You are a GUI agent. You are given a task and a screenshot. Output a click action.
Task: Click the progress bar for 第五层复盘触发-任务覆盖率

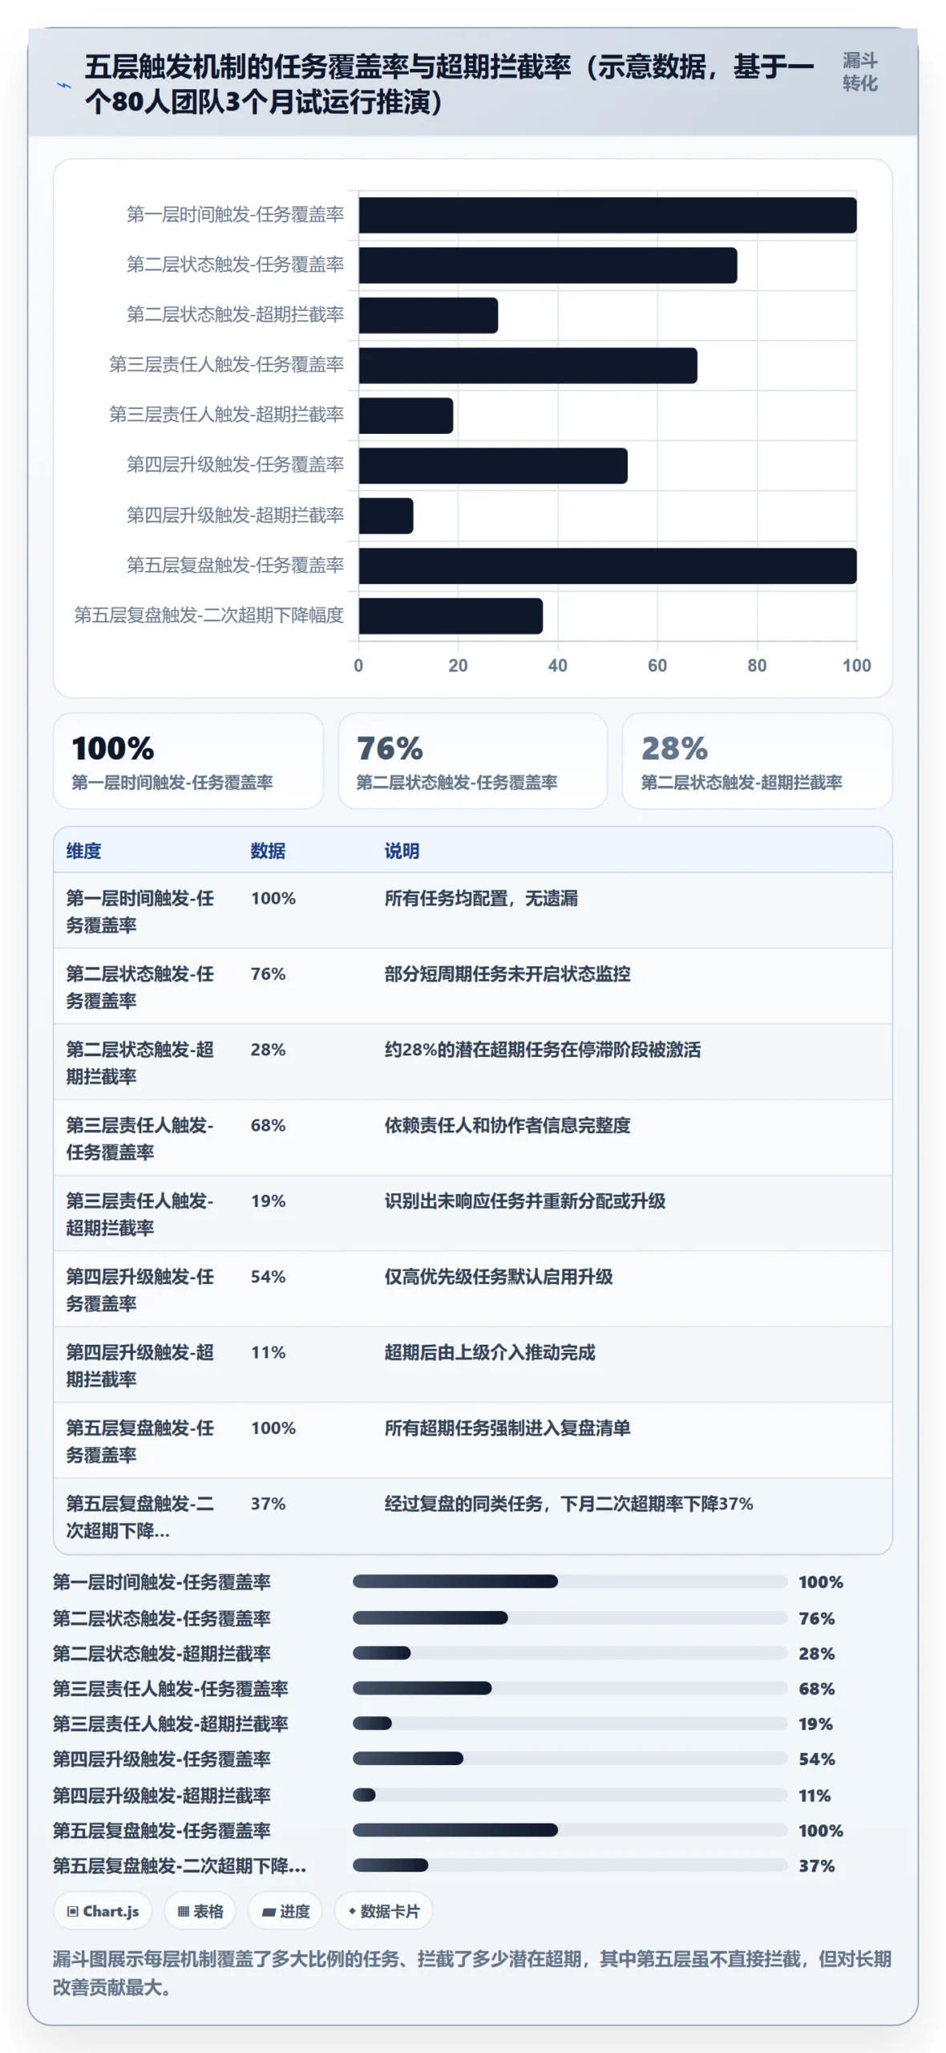(x=570, y=1830)
